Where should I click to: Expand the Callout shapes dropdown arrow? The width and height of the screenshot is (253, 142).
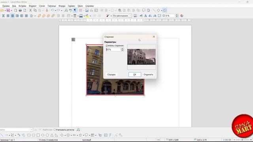(89, 135)
